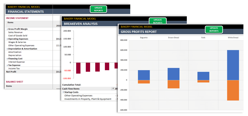The height and width of the screenshot is (116, 248).
Task: Select the blue Rolls bar
Action: (203, 76)
